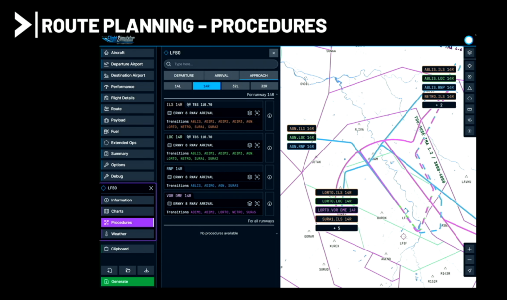Open the map layers icon
This screenshot has width=507, height=300.
(469, 53)
